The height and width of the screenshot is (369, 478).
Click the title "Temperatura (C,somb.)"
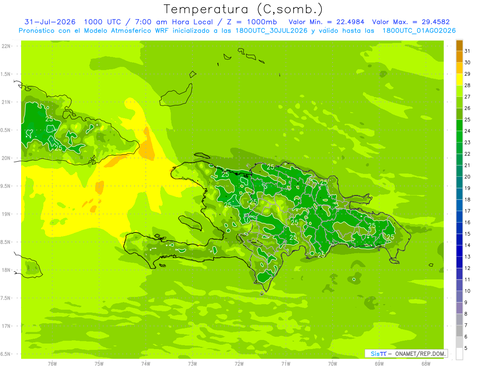click(x=243, y=9)
